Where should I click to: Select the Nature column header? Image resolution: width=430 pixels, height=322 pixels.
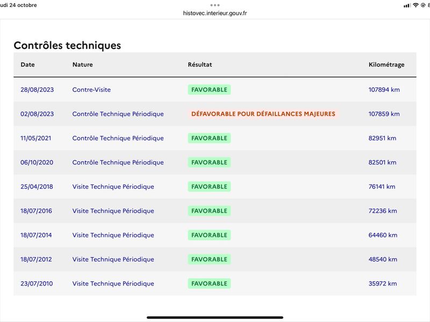83,64
